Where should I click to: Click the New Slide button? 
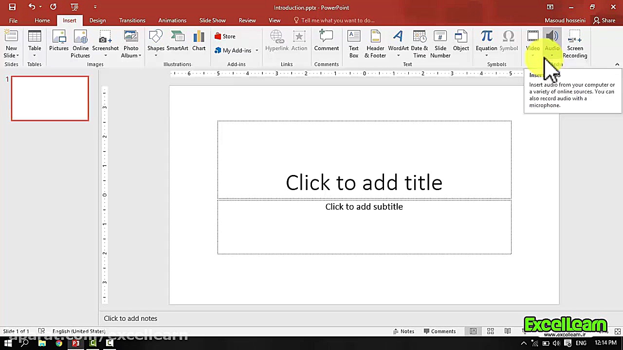click(11, 44)
